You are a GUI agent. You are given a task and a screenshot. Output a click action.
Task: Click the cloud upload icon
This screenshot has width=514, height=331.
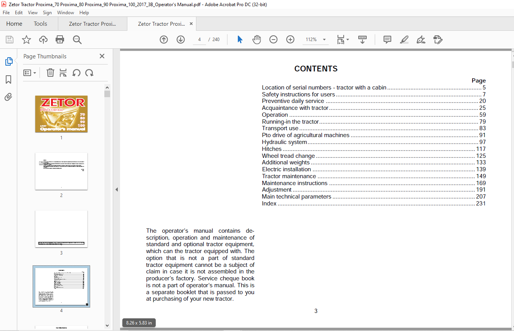tap(43, 40)
